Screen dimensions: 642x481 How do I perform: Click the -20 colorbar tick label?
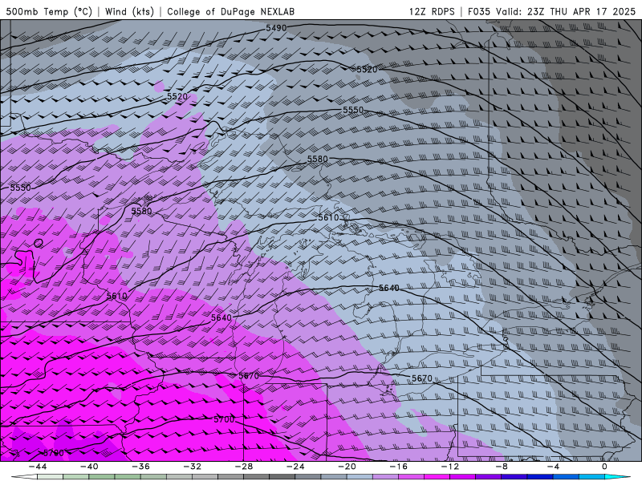coord(347,467)
